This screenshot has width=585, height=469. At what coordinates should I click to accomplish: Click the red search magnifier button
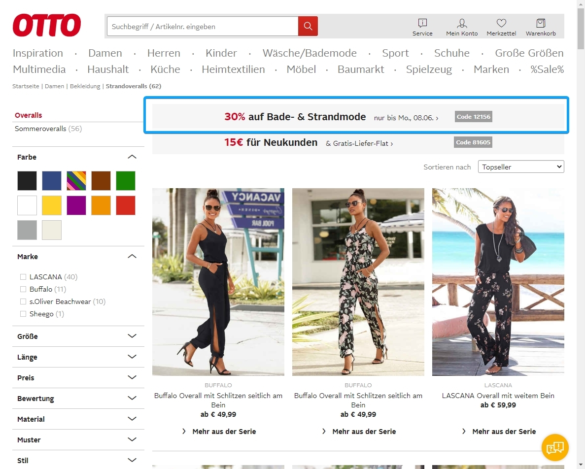[308, 26]
